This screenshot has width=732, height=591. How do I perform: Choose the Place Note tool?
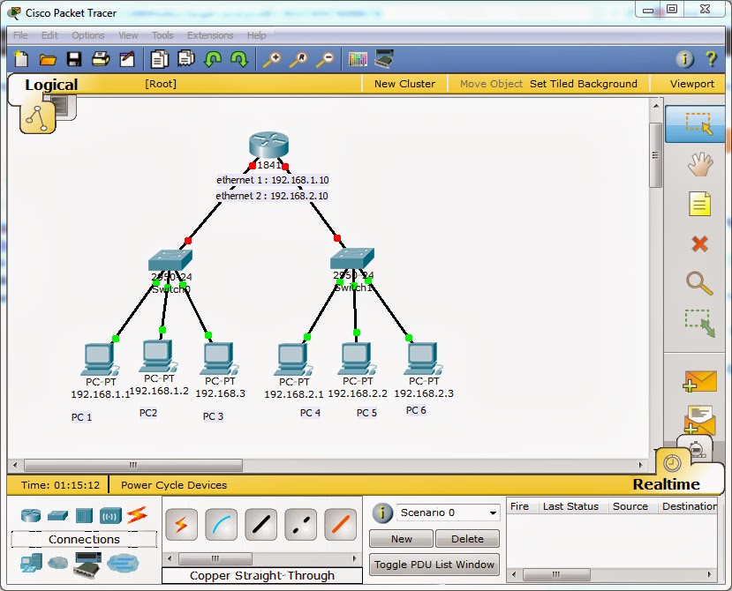pyautogui.click(x=699, y=204)
